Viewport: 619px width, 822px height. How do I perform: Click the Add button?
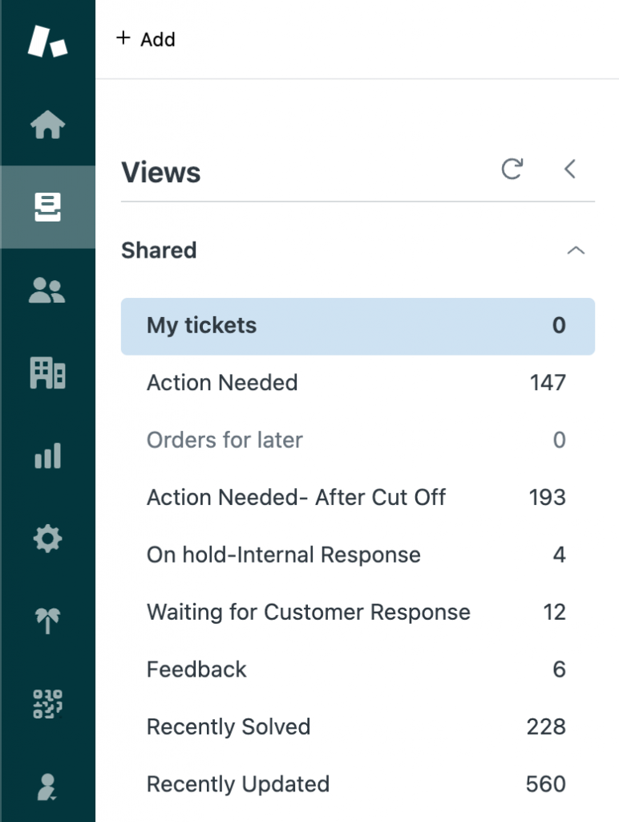click(146, 39)
